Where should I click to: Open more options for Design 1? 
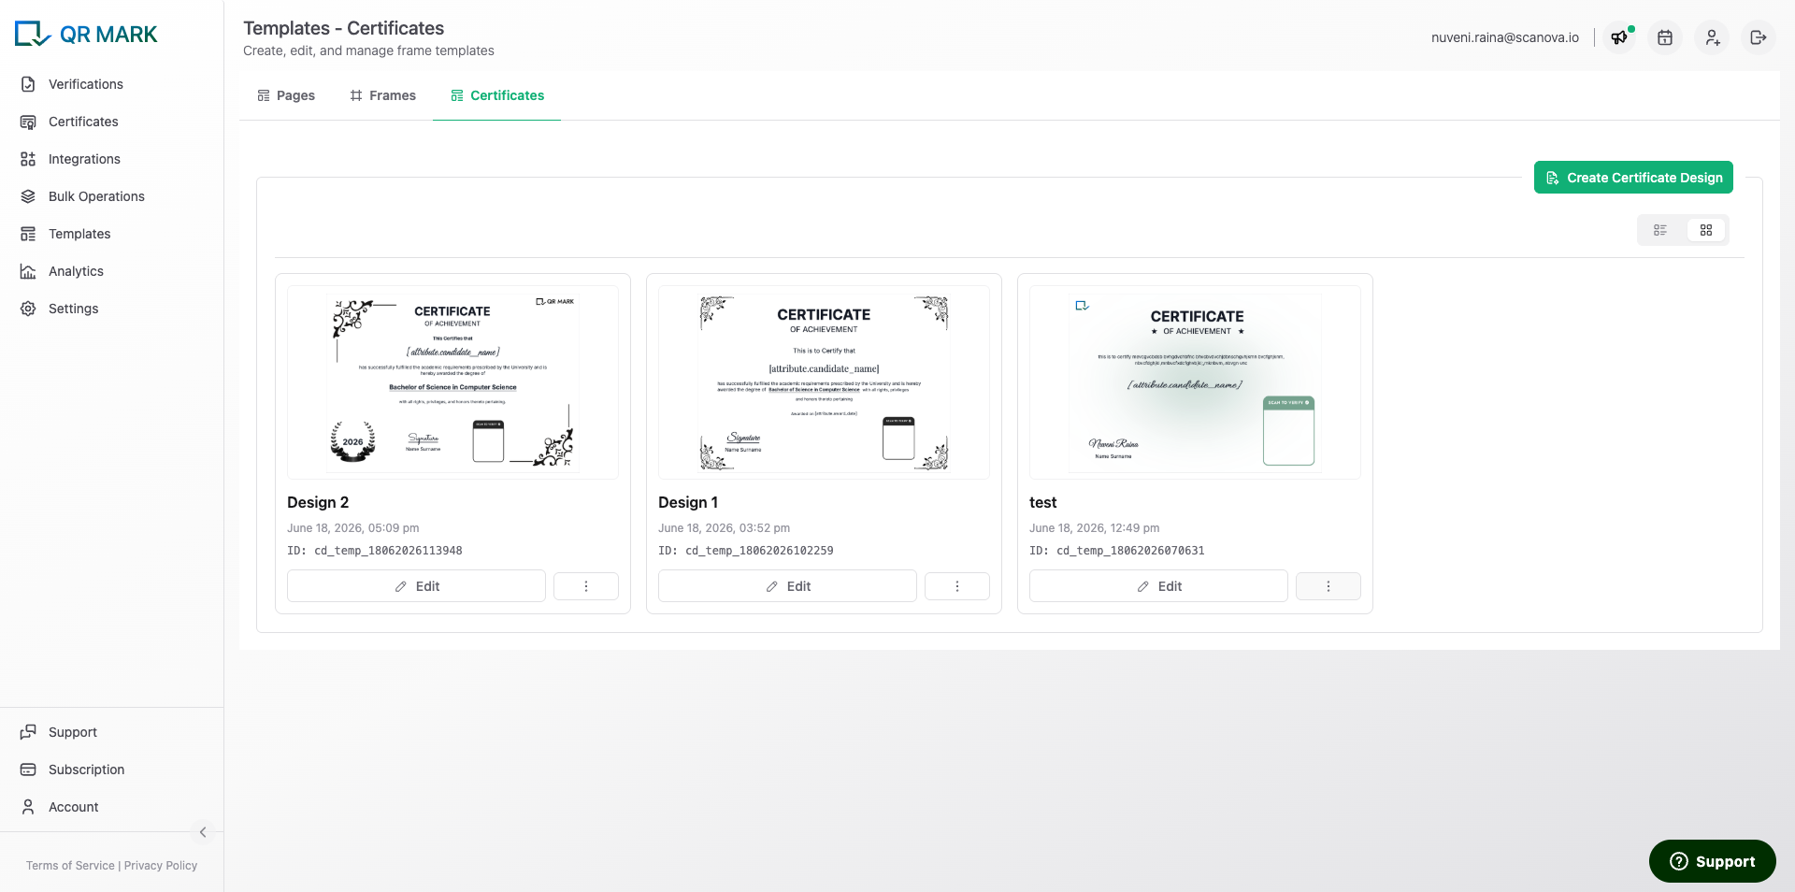pyautogui.click(x=957, y=586)
